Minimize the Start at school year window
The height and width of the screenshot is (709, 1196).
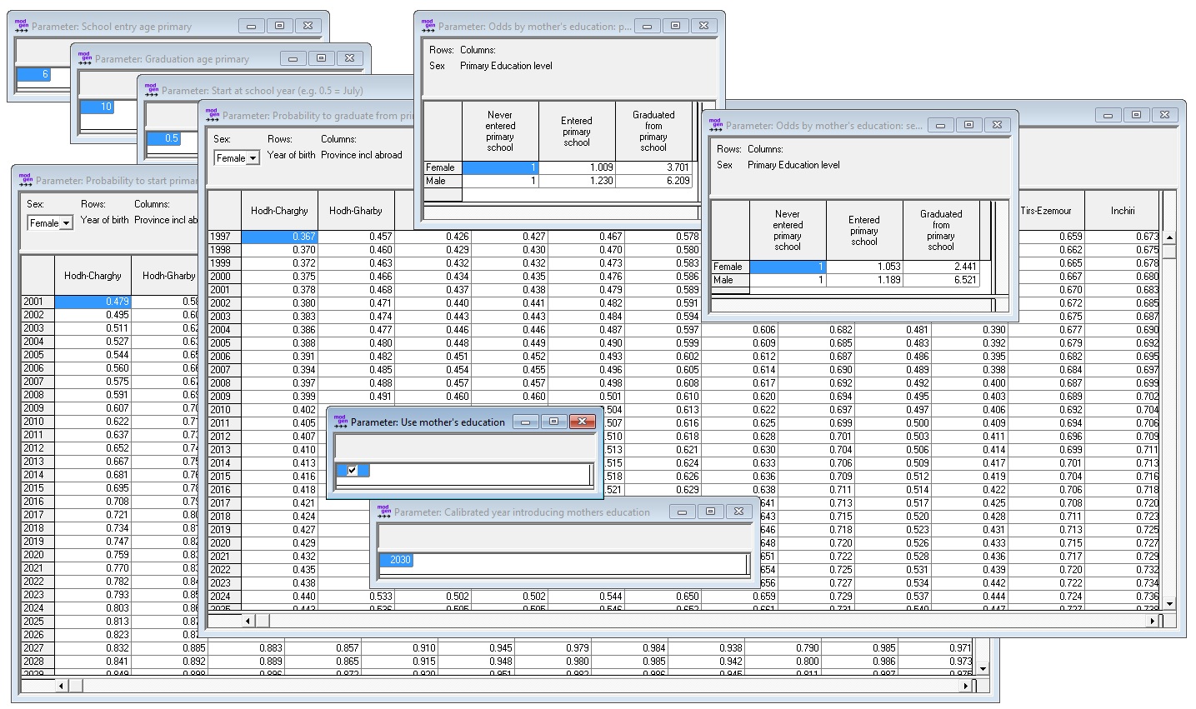359,90
